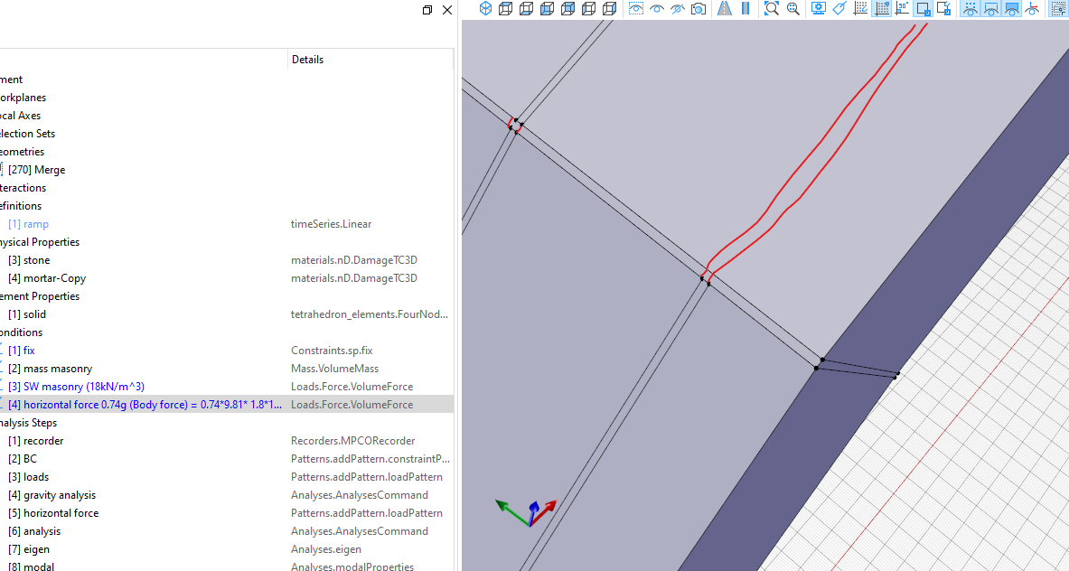The height and width of the screenshot is (571, 1069).
Task: Toggle the highlighted workplane grid icon
Action: (x=882, y=8)
